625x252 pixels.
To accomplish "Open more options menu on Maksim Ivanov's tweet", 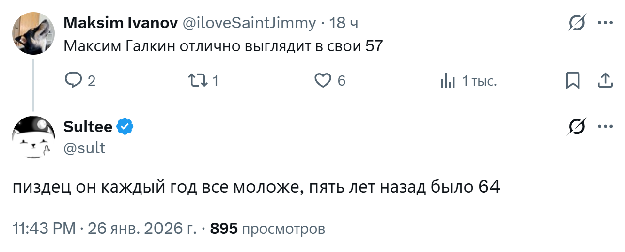I will click(606, 23).
